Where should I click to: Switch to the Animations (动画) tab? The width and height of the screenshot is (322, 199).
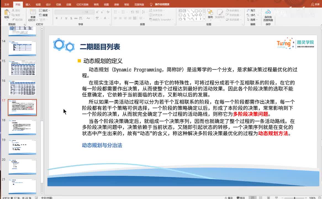(x=68, y=4)
